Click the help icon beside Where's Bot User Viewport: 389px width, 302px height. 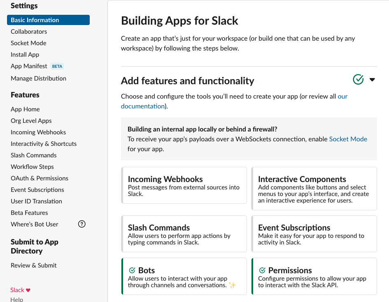[x=82, y=224]
